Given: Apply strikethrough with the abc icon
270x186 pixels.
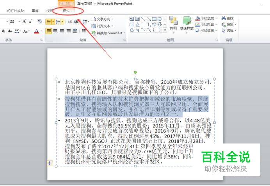Looking at the screenshot, I should click(x=10, y=31).
